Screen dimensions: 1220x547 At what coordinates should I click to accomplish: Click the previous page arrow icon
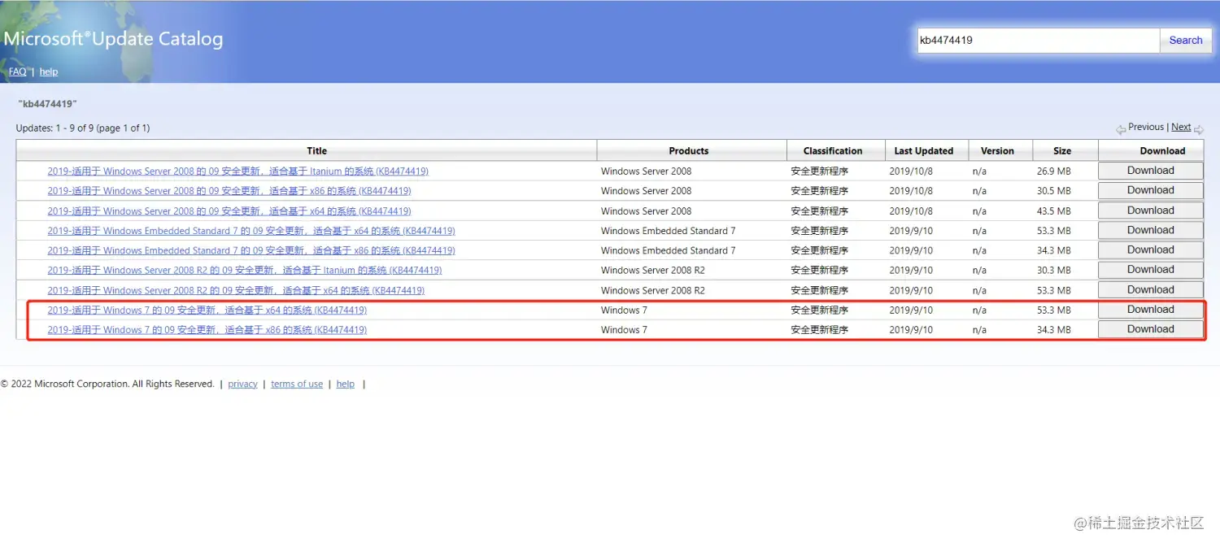1121,129
